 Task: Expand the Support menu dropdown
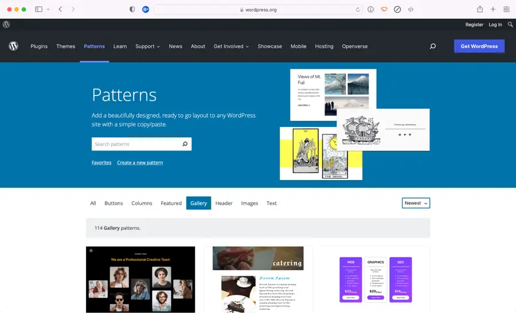click(147, 46)
